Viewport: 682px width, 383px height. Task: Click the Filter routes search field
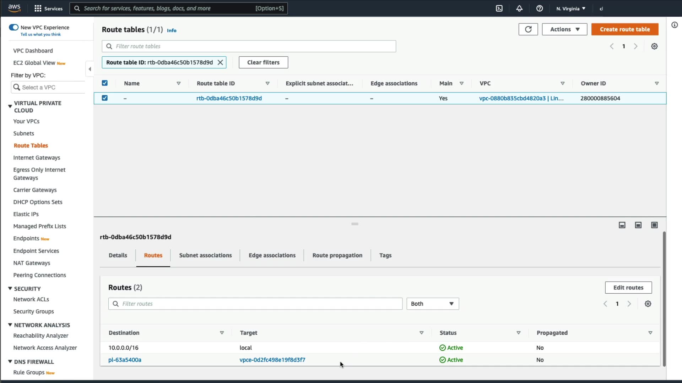click(x=255, y=304)
